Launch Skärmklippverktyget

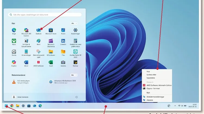[39, 54]
